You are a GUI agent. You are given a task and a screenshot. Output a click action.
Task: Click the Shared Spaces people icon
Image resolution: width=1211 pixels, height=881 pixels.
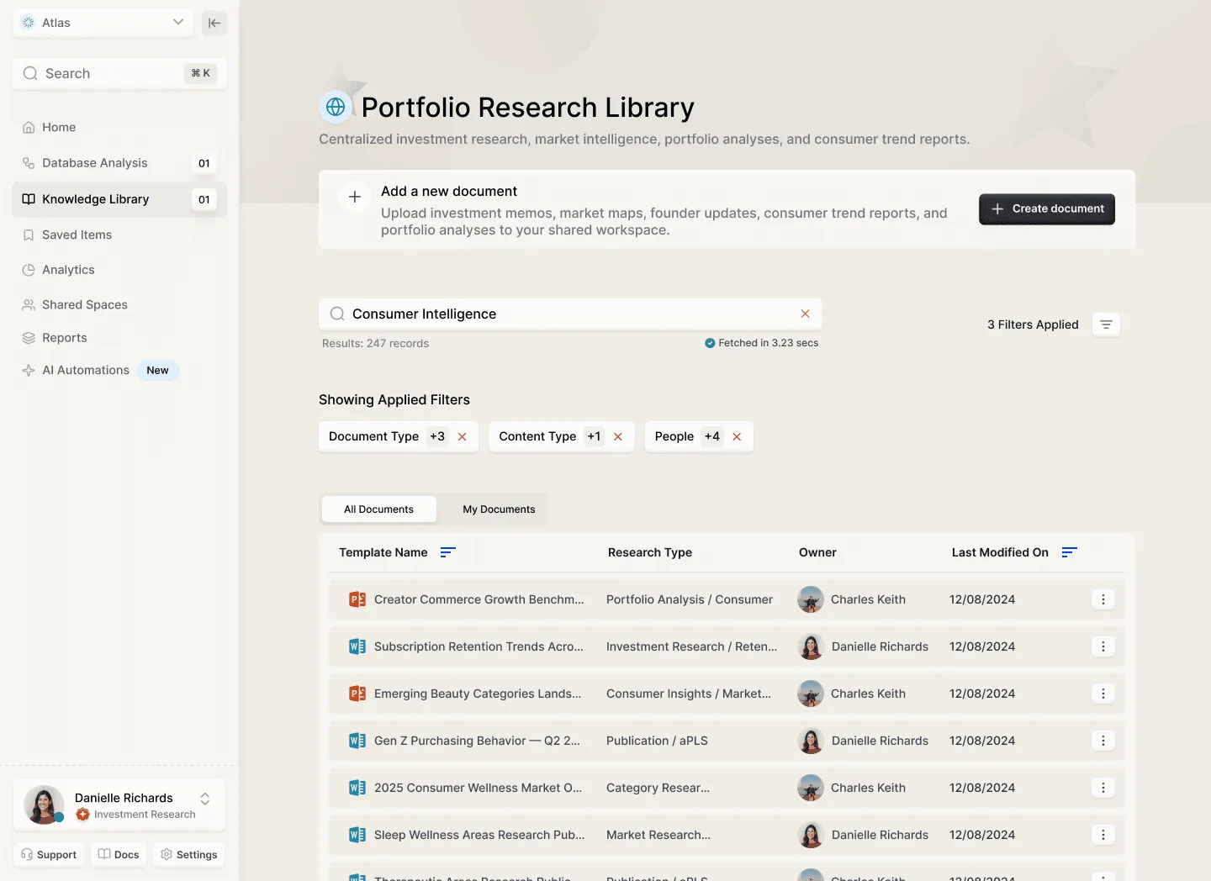coord(29,304)
